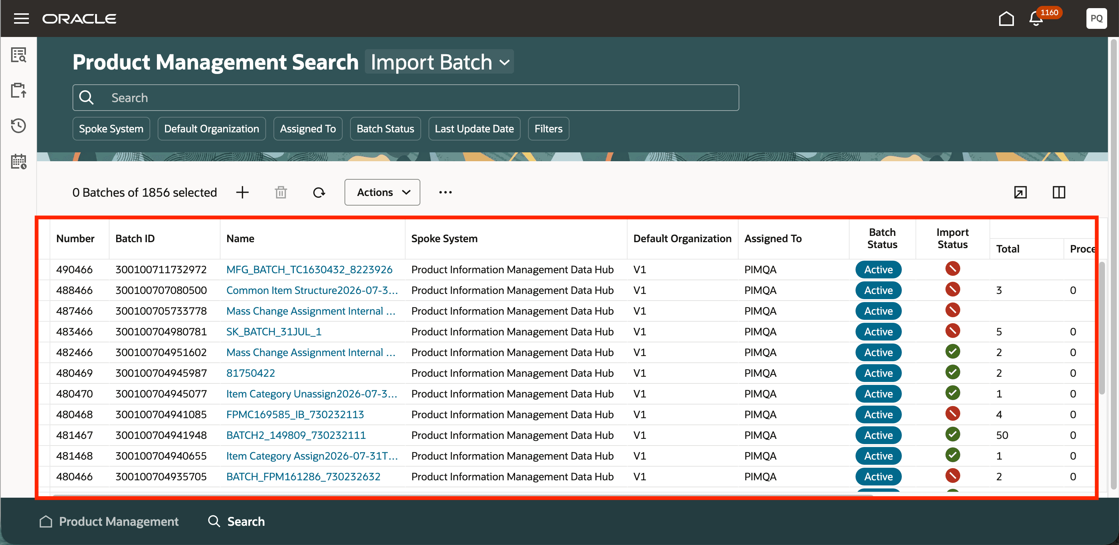Viewport: 1119px width, 545px height.
Task: Click red import status for SK_BATCH_31JUL_1 row
Action: click(952, 331)
